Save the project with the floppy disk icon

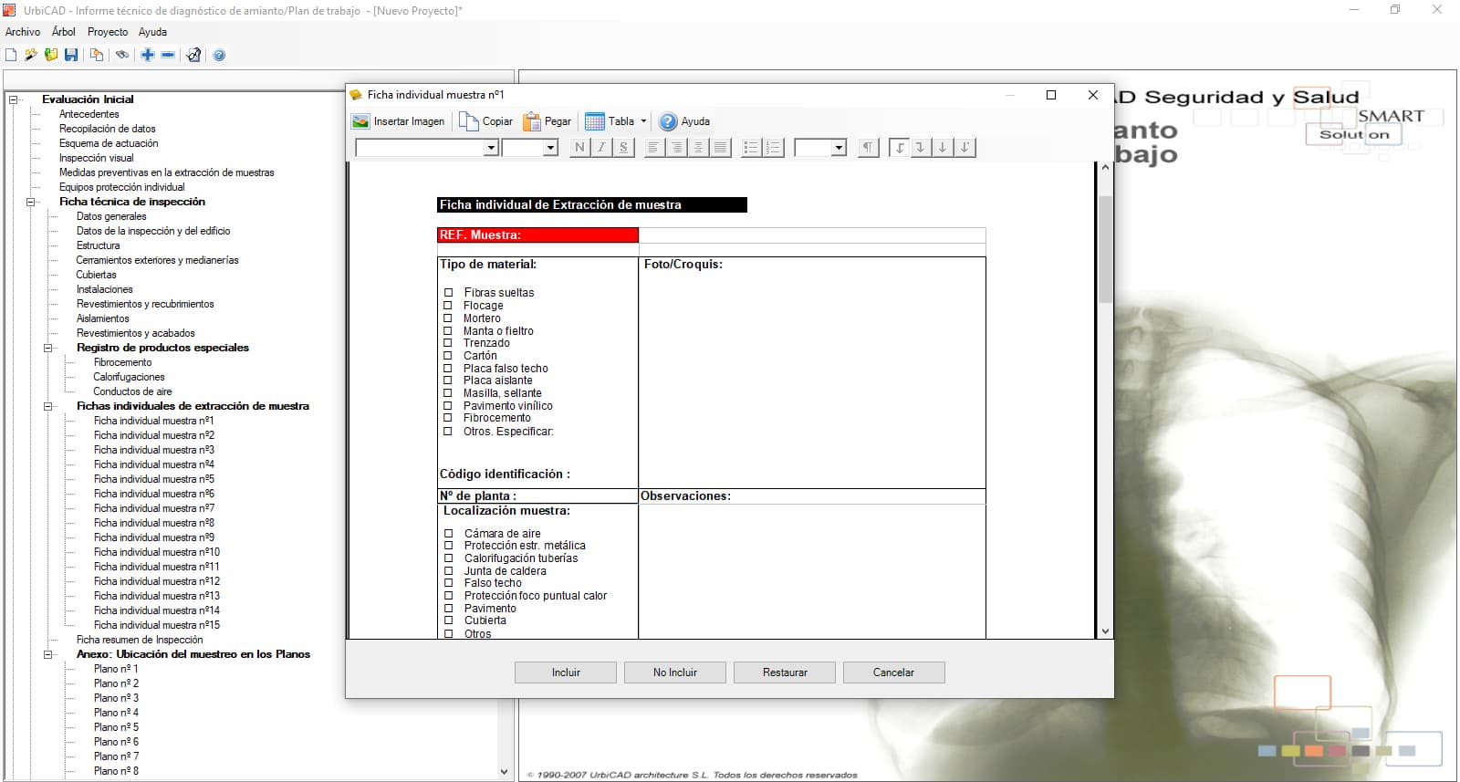(71, 55)
